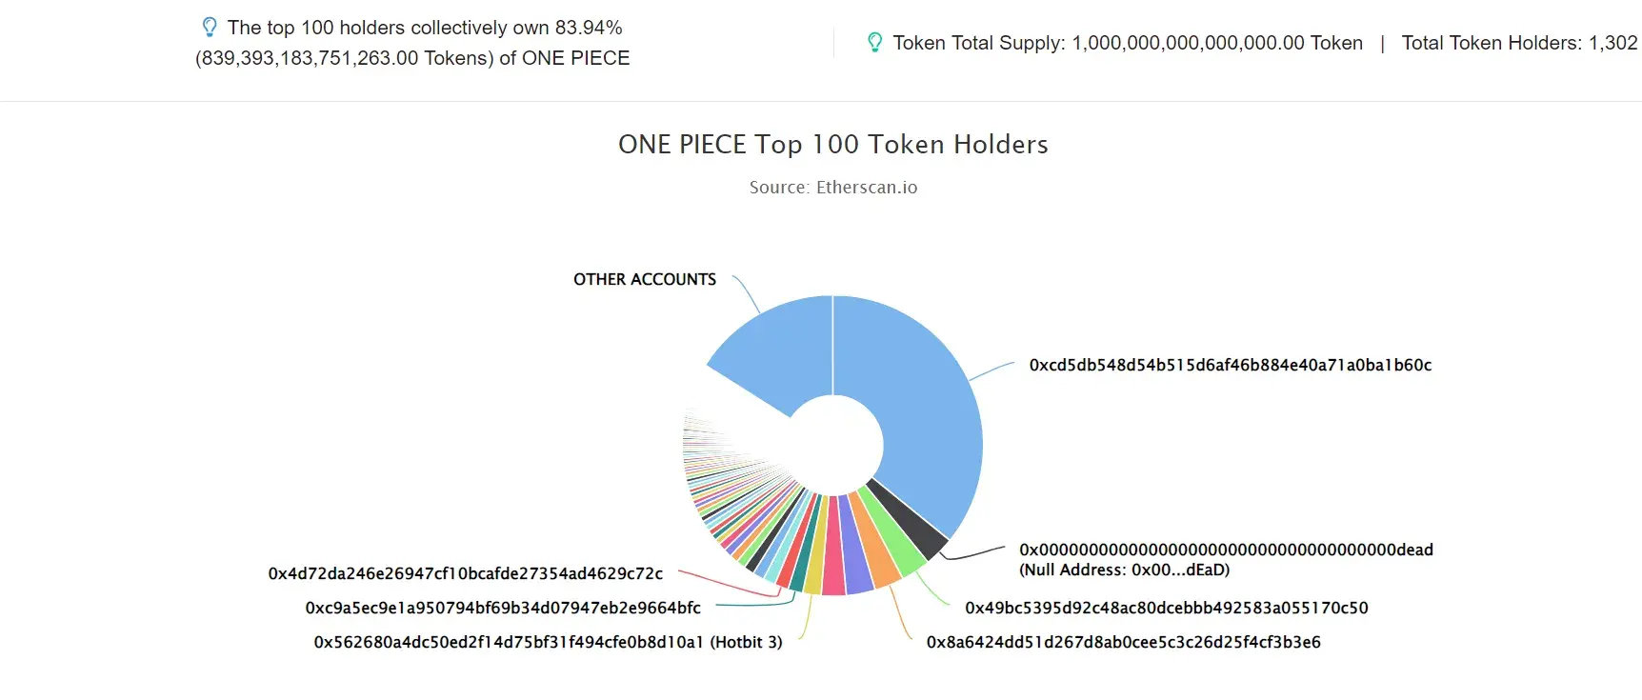Click the 0xcd5db548d54b515d6af46b884e40a71a0ba1b60c address label
Viewport: 1642px width, 700px height.
coord(1231,365)
